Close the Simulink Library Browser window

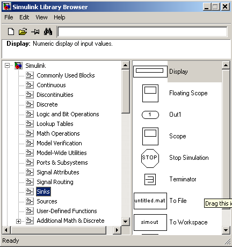pyautogui.click(x=225, y=7)
